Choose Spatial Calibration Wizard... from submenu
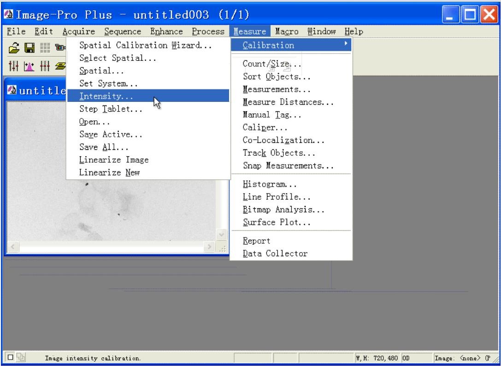Screen dimensions: 501x366 148,45
